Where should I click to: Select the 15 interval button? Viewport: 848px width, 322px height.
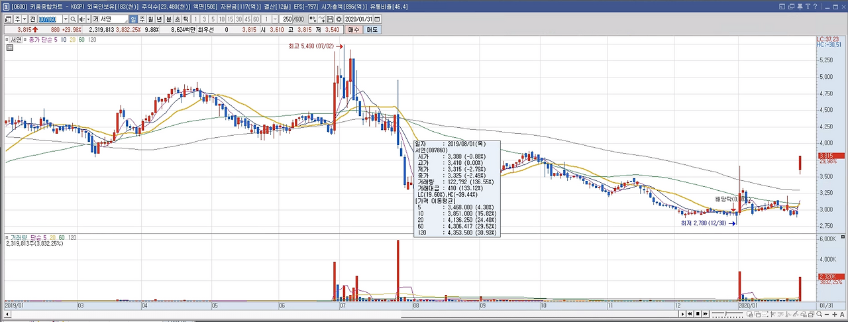(x=230, y=19)
